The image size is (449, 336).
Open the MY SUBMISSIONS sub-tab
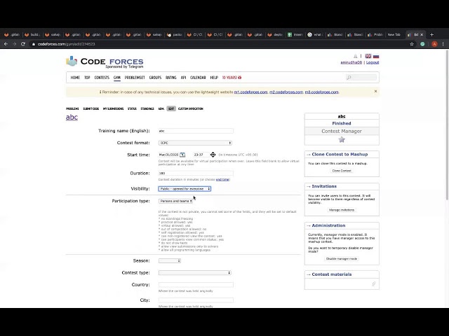113,108
